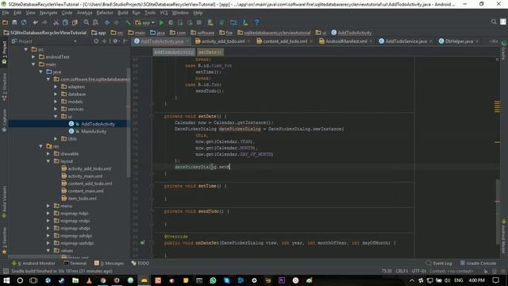Open the Messages tool window
Screen dimensions: 508x286
click(x=110, y=263)
